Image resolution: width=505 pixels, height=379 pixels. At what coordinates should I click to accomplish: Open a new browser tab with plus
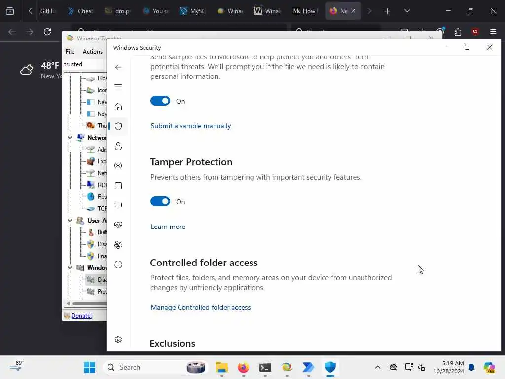click(388, 11)
